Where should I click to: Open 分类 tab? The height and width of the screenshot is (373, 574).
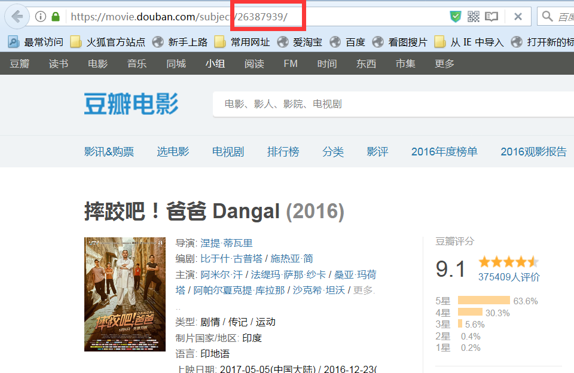333,152
